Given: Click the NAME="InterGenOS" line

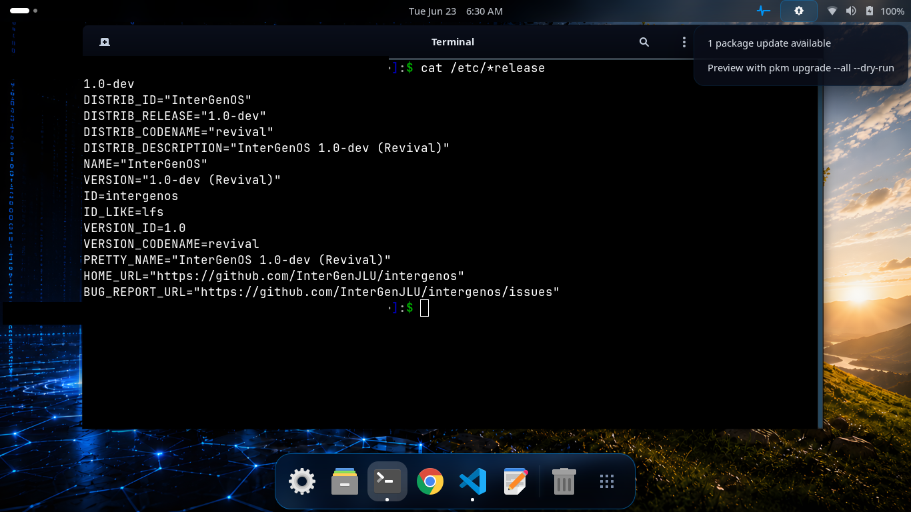Looking at the screenshot, I should tap(145, 164).
